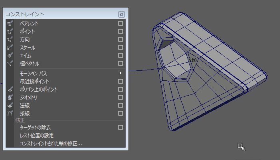Click the ポリゴン上のポイント icon
Viewport: 280px width, 160px height.
click(x=10, y=89)
